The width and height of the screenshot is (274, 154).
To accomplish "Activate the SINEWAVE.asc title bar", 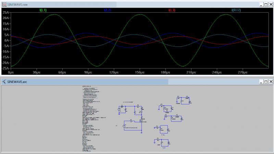I will pyautogui.click(x=137, y=82).
